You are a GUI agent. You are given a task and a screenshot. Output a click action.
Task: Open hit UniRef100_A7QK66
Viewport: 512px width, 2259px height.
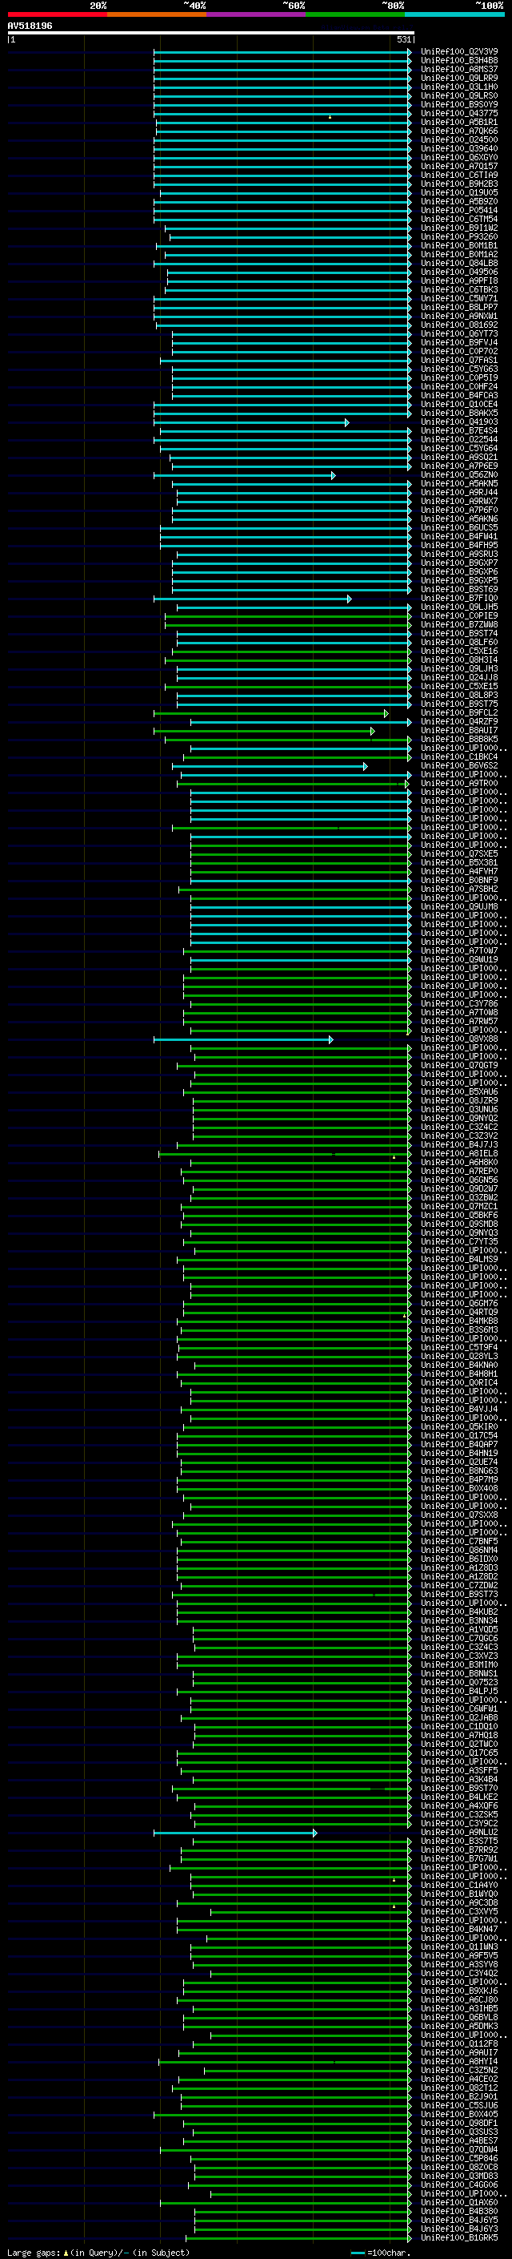click(x=459, y=131)
